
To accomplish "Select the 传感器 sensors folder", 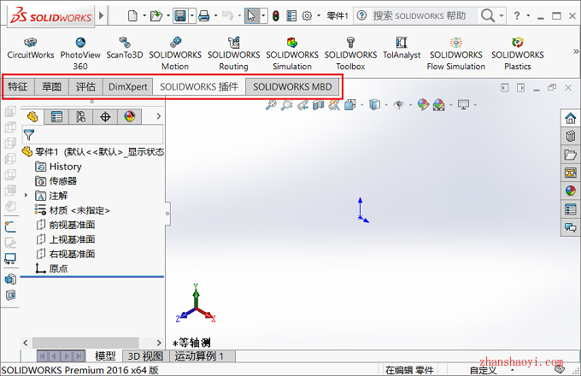I will tap(56, 181).
